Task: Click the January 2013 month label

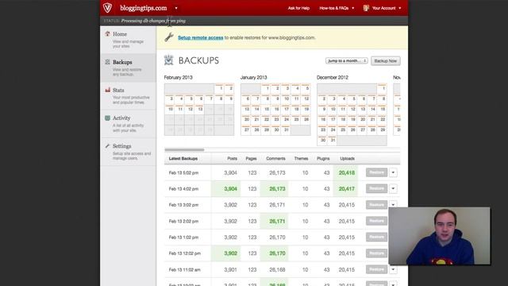Action: [x=254, y=78]
